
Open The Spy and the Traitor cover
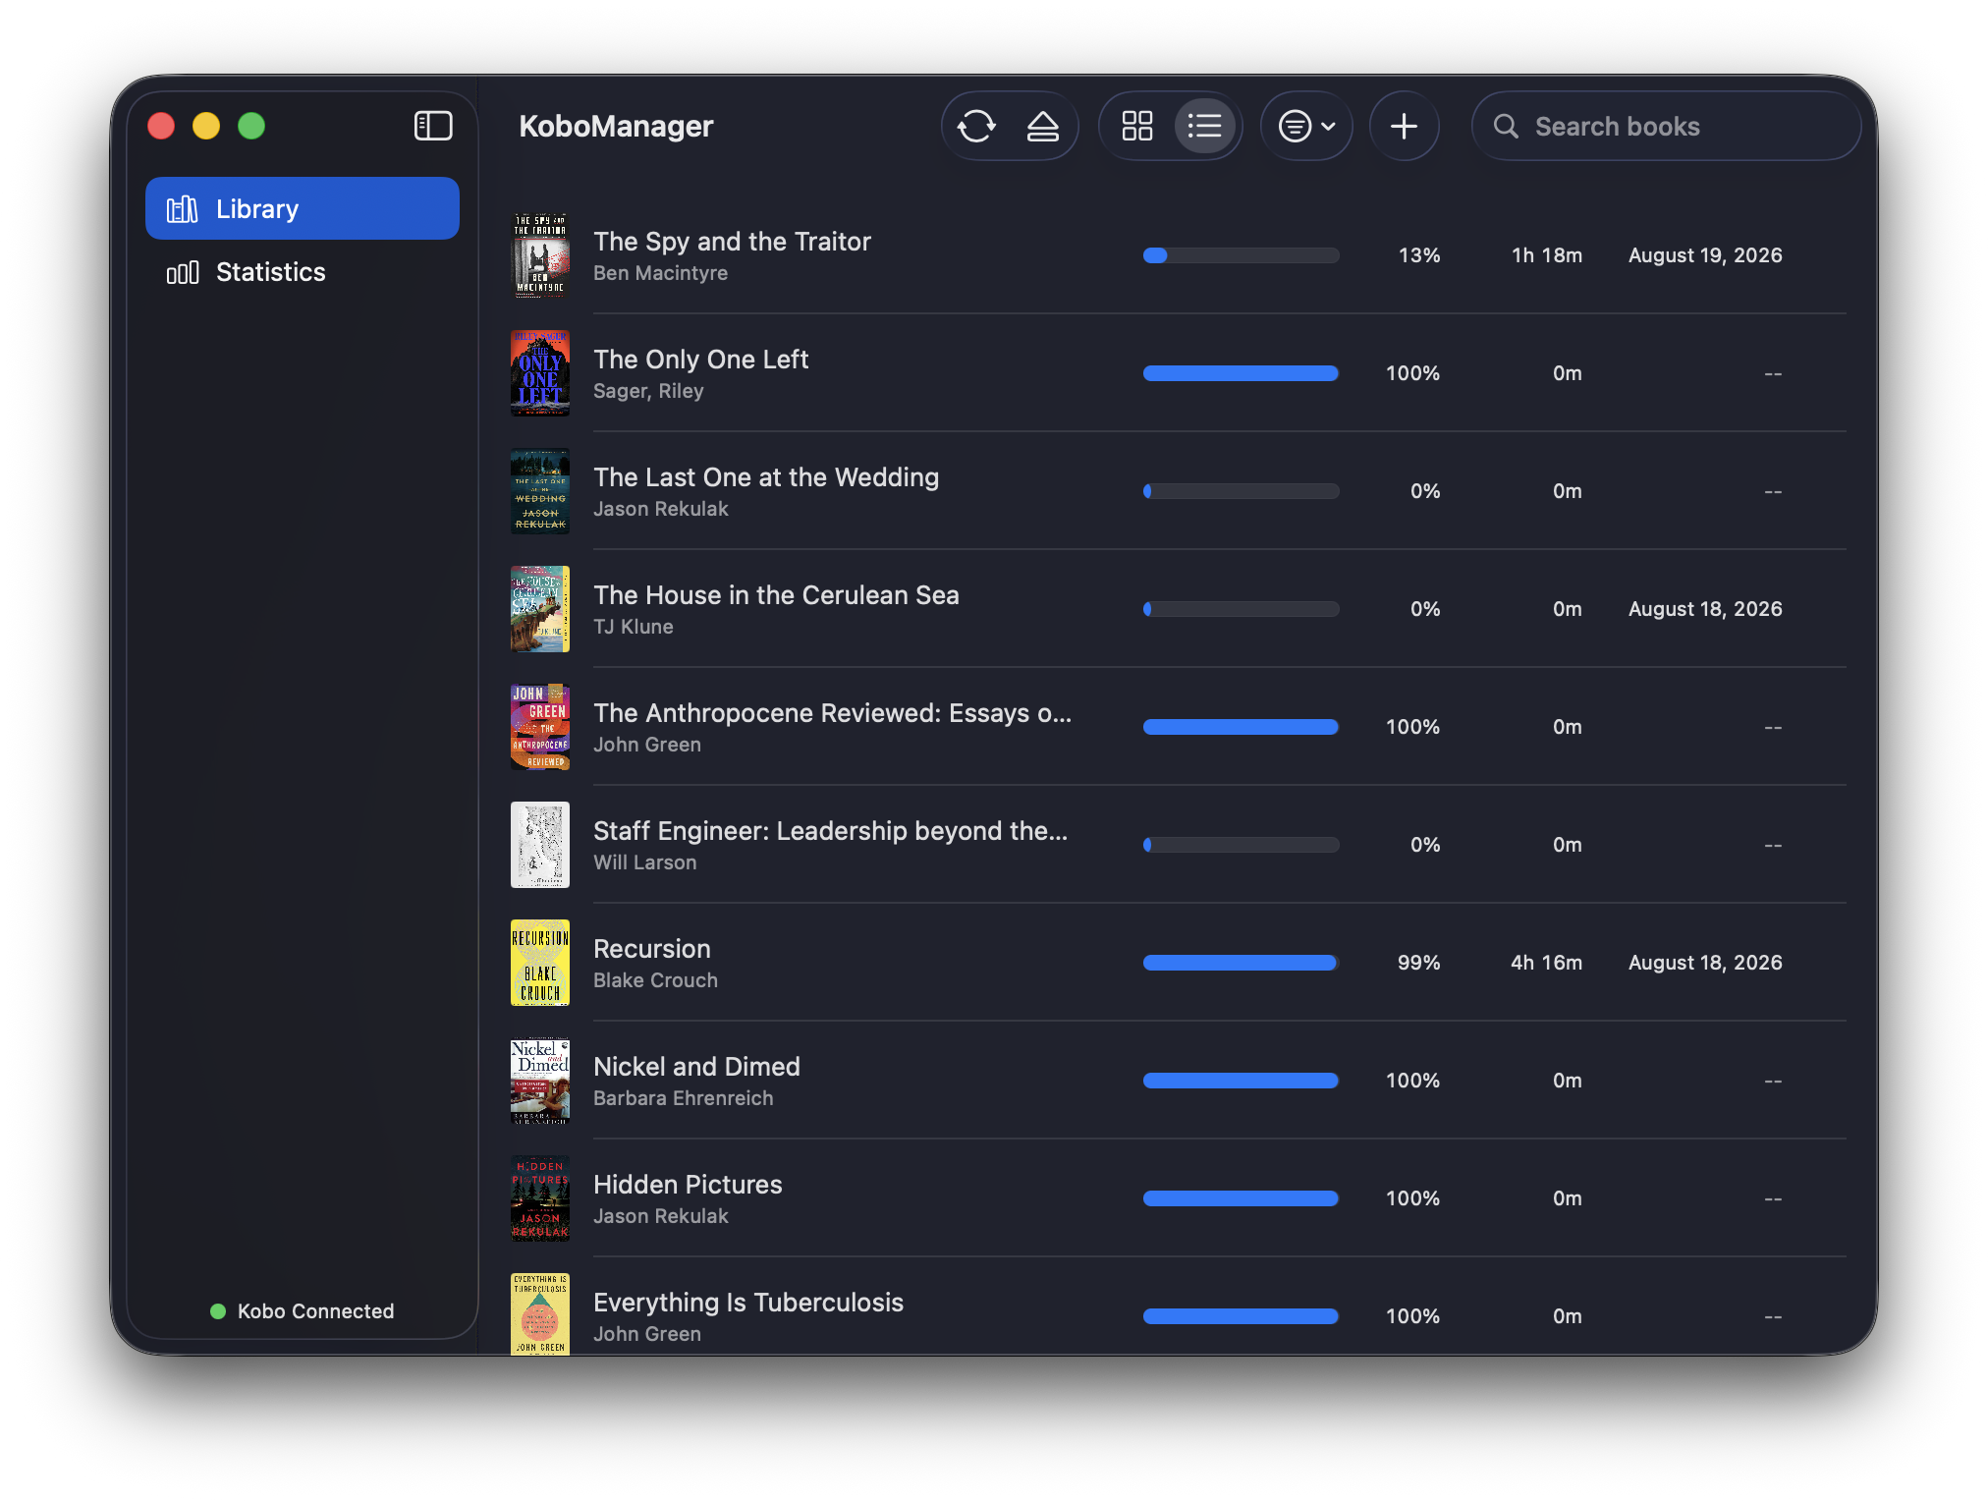540,255
